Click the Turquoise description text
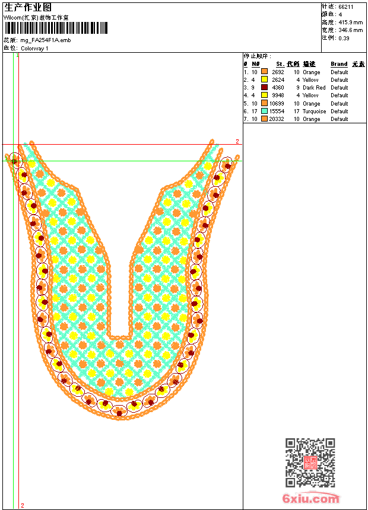368x510 pixels. click(314, 111)
